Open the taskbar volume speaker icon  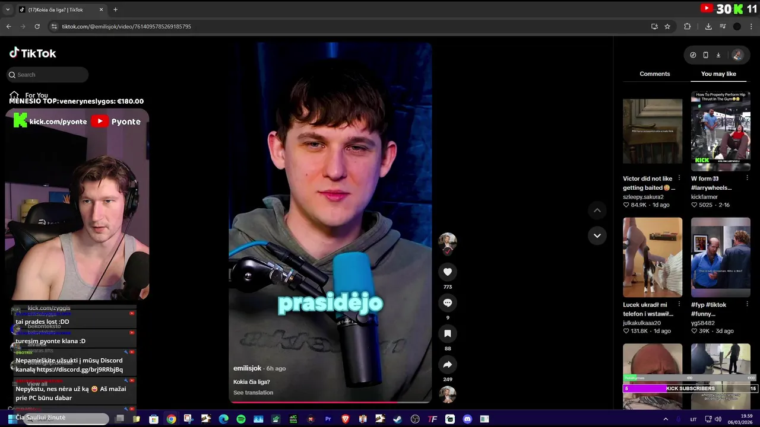coord(718,419)
